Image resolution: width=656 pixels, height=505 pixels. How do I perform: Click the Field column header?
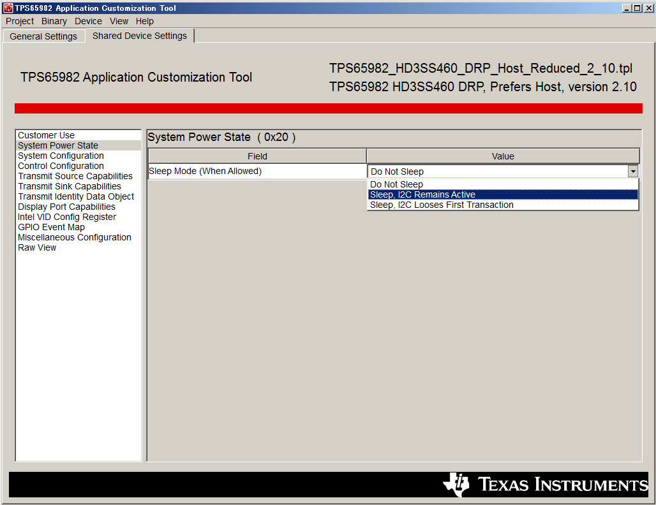coord(257,156)
